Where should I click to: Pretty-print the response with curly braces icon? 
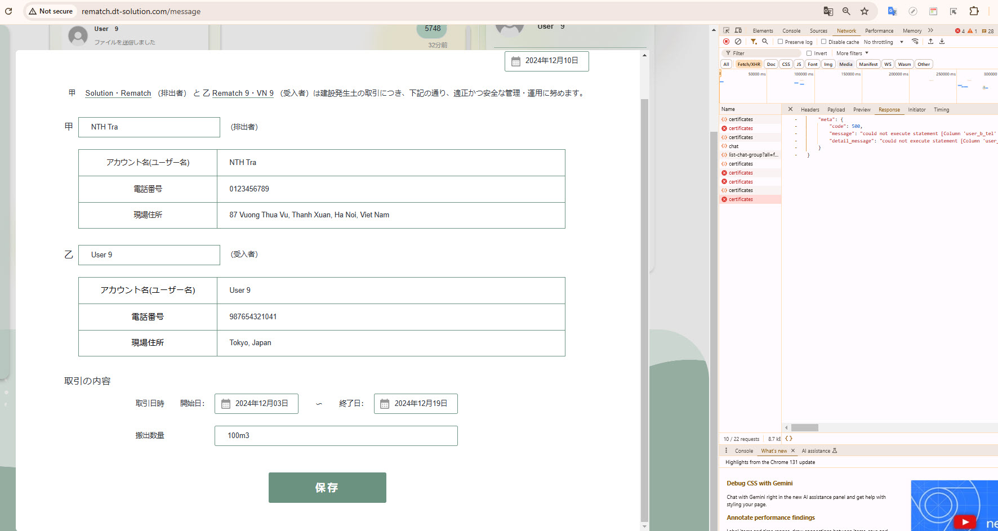[788, 439]
